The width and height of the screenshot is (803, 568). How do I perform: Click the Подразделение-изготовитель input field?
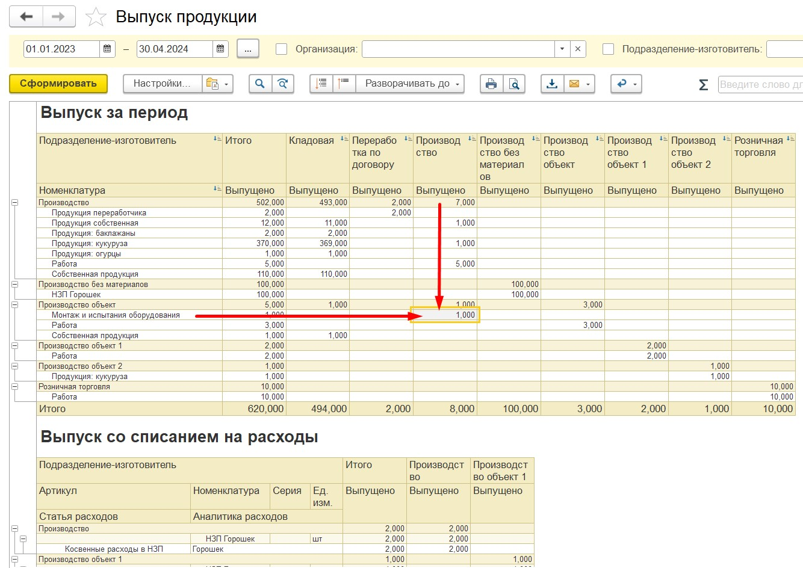(784, 49)
